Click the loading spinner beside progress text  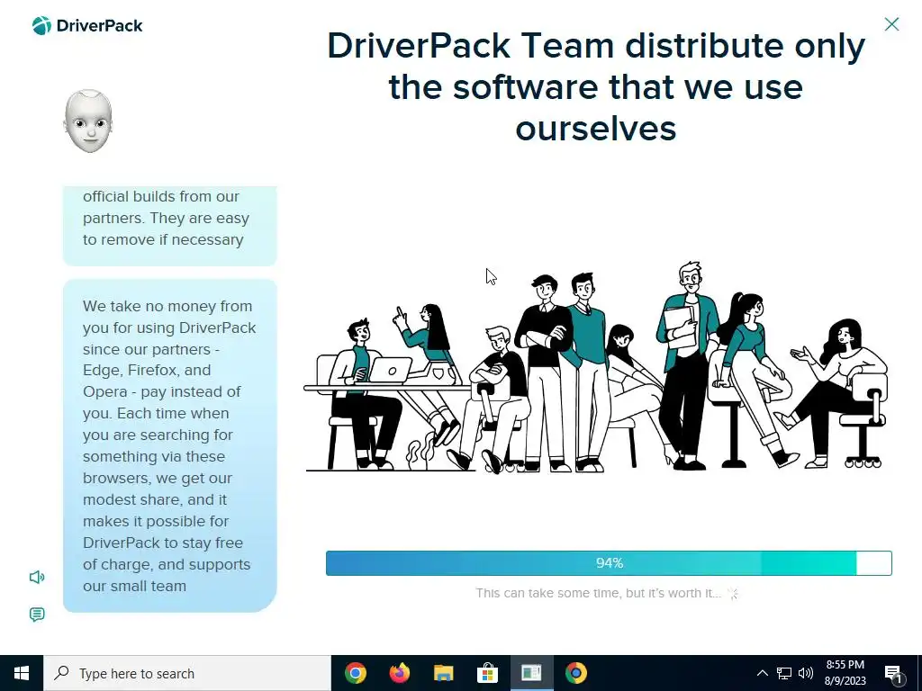733,594
